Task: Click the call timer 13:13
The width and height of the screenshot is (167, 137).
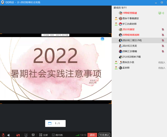Action: (x=83, y=135)
